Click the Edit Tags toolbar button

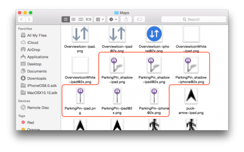pos(139,19)
